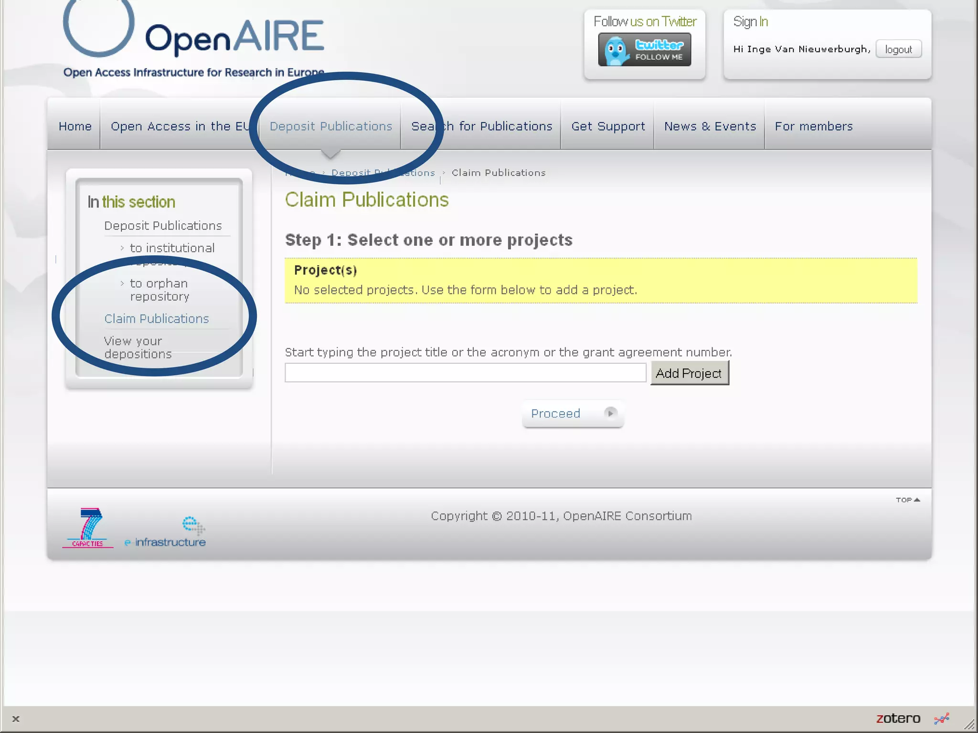Click Deposit Publications sidebar link
Image resolution: width=978 pixels, height=733 pixels.
[x=163, y=225]
